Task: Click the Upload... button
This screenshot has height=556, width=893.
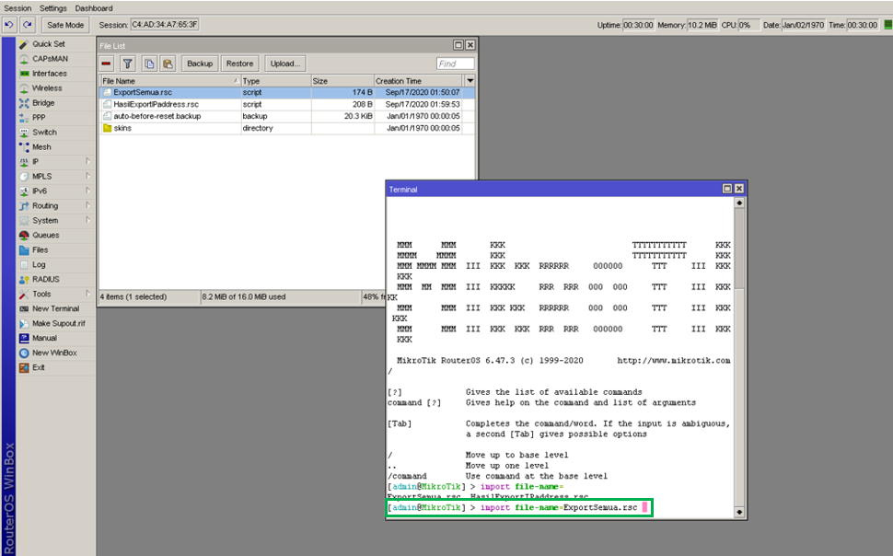Action: click(285, 64)
